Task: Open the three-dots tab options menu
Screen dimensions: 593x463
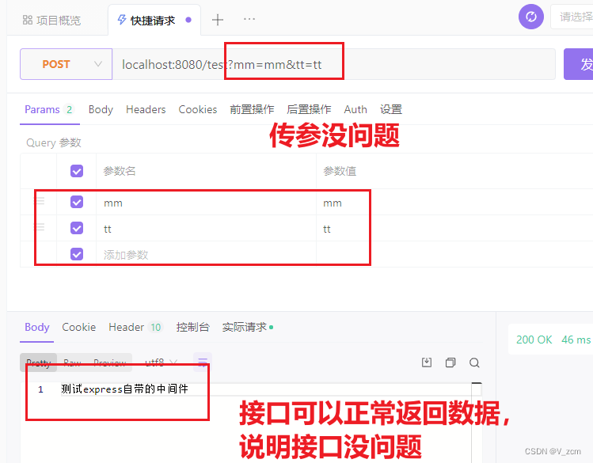Action: pyautogui.click(x=249, y=19)
